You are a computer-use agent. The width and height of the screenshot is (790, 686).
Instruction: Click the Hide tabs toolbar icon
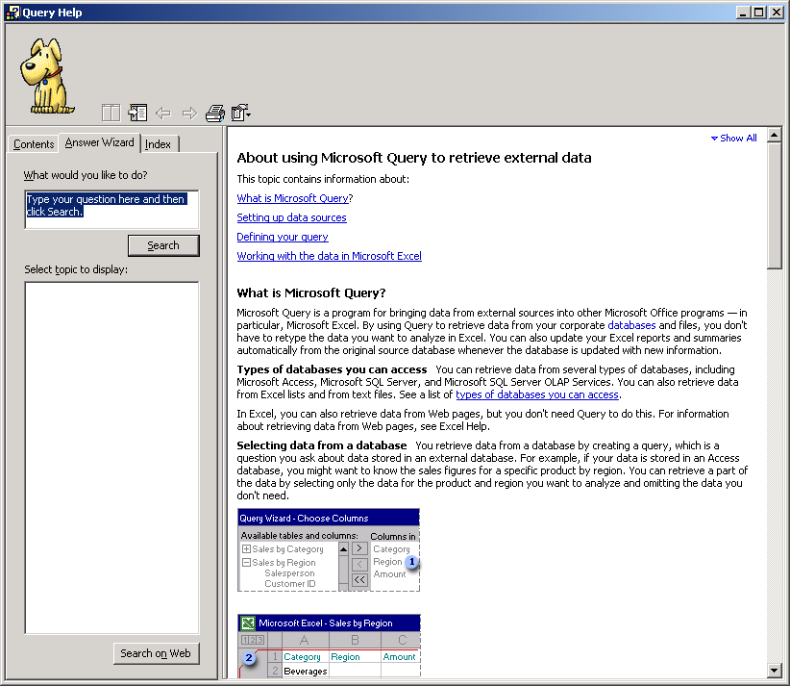pyautogui.click(x=137, y=113)
